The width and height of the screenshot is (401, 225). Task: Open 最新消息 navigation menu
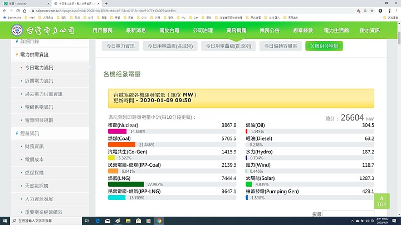pos(136,31)
